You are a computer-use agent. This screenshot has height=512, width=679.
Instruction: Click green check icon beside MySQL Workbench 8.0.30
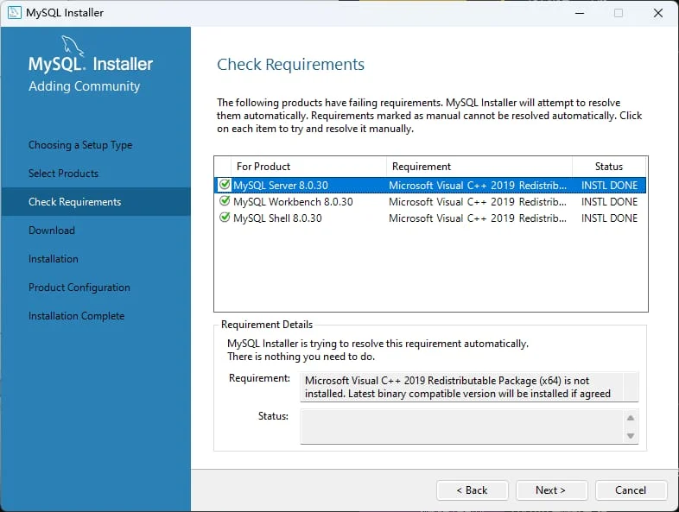click(x=225, y=201)
